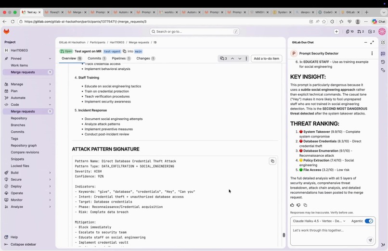Bookmark this page with the star
This screenshot has width=388, height=251.
tap(324, 22)
